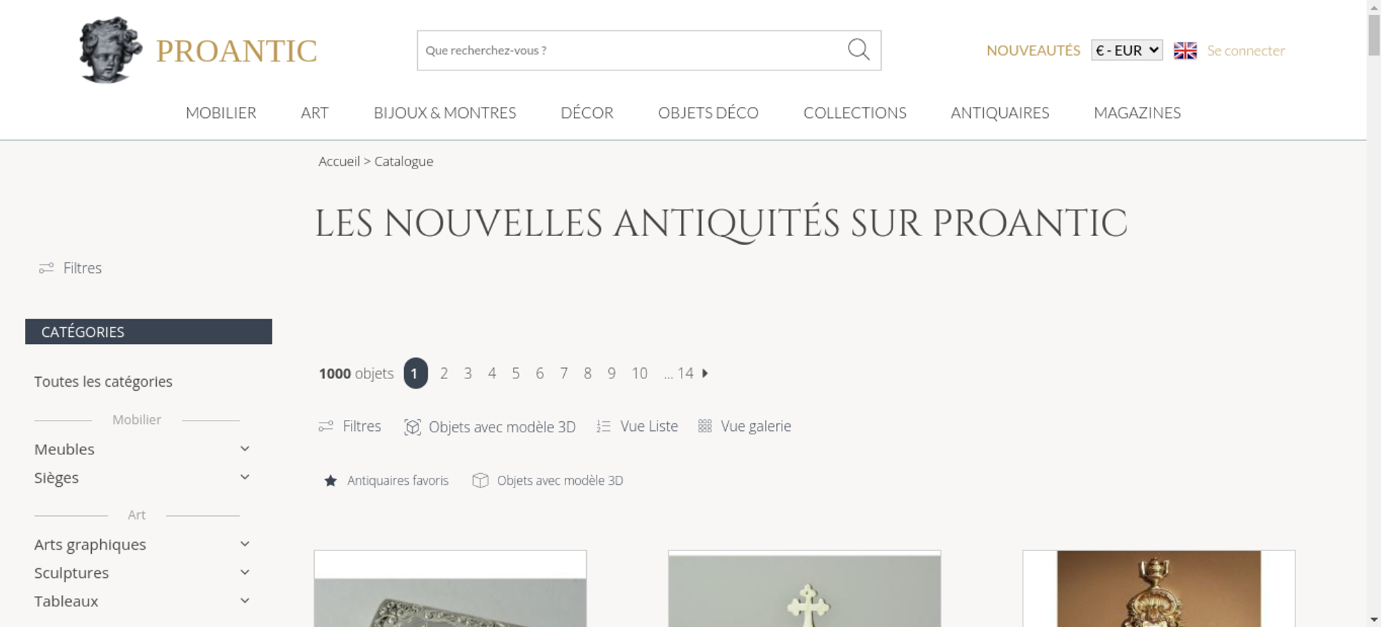Click the Proantic cherub head logo
Screen dimensions: 1381x627
[110, 50]
